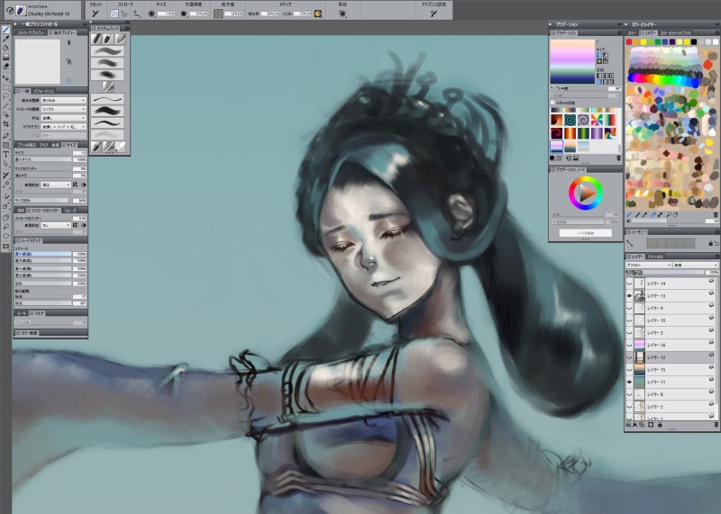Select the pinwheel rainbow gradient preset
721x514 pixels.
pyautogui.click(x=597, y=121)
